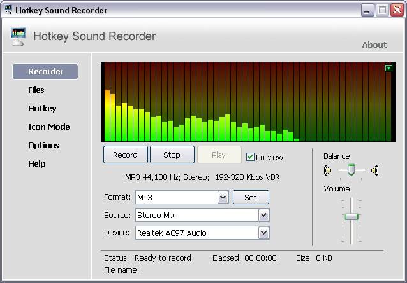
Task: Toggle the Preview checkbox
Action: tap(250, 156)
